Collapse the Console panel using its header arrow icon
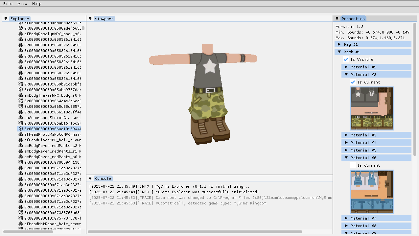419x236 pixels. tap(90, 178)
